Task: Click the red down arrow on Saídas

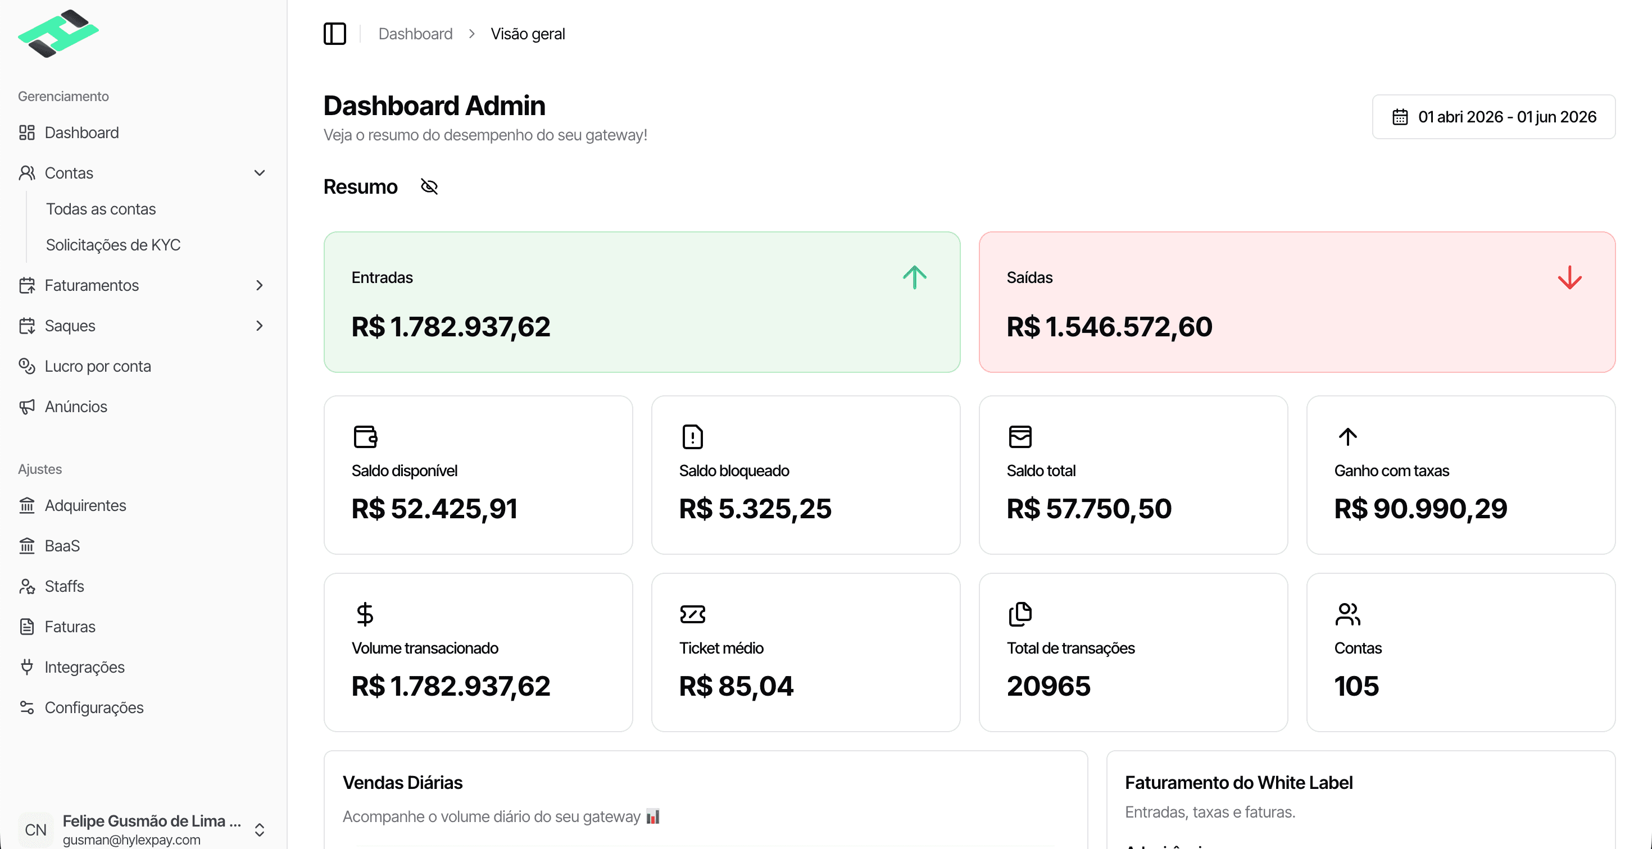Action: pos(1569,277)
